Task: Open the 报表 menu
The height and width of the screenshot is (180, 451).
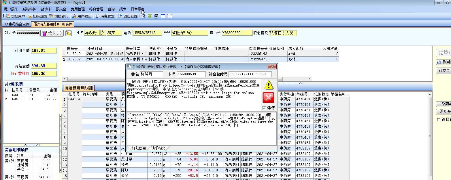Action: click(x=123, y=9)
